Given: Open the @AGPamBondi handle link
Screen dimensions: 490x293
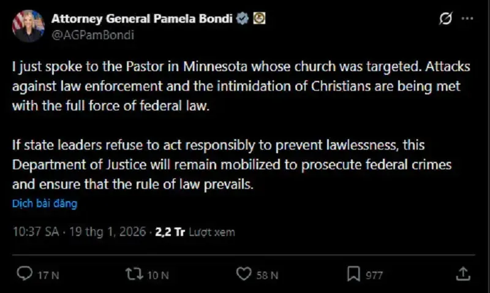Looking at the screenshot, I should pyautogui.click(x=92, y=34).
